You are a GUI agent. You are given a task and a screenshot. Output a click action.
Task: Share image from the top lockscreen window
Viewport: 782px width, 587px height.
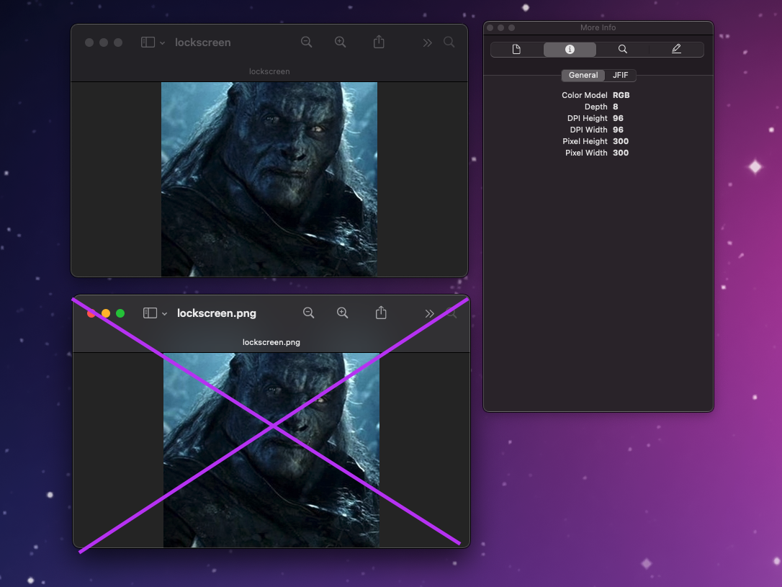click(379, 42)
